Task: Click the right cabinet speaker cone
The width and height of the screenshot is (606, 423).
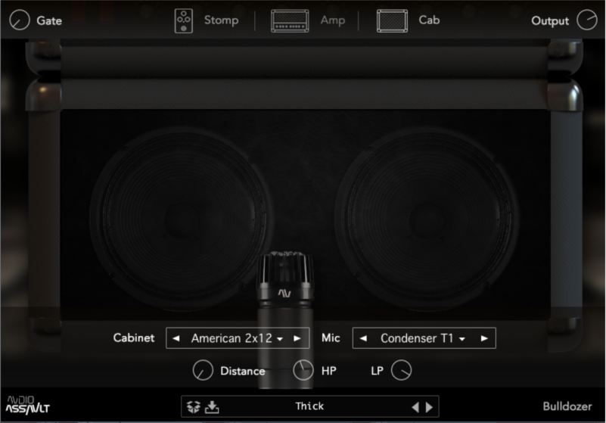Action: point(426,219)
